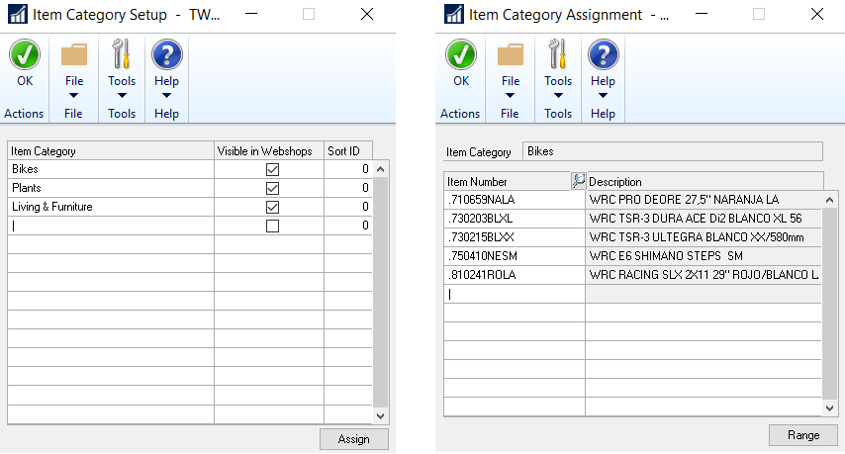Screen dimensions: 845x454
Task: Select the Plants category row
Action: pos(111,188)
